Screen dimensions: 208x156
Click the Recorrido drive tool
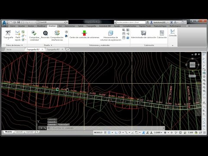[x=45, y=34]
